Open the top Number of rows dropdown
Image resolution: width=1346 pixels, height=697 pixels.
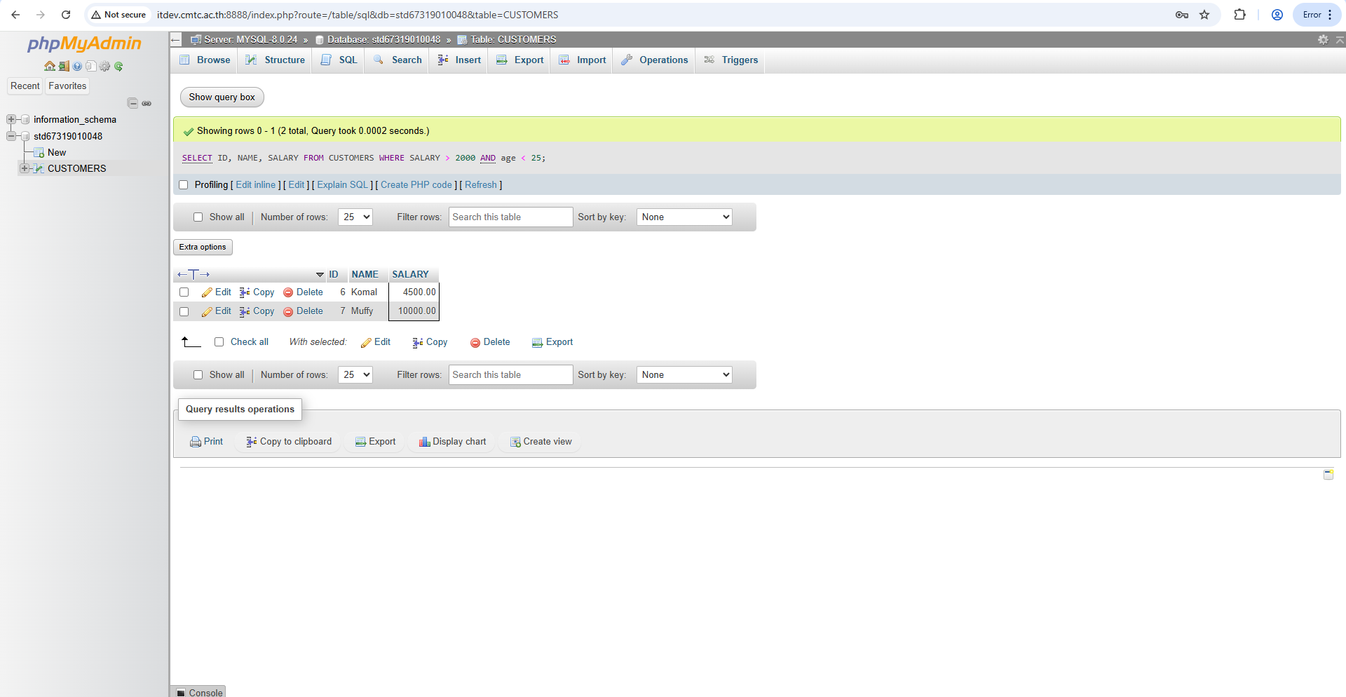pyautogui.click(x=355, y=217)
